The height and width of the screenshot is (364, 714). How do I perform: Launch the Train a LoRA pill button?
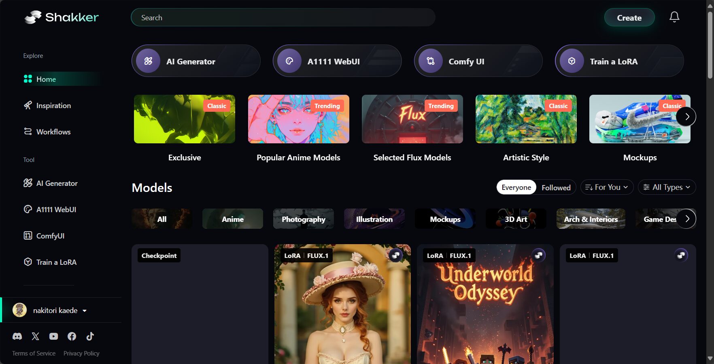(x=619, y=61)
